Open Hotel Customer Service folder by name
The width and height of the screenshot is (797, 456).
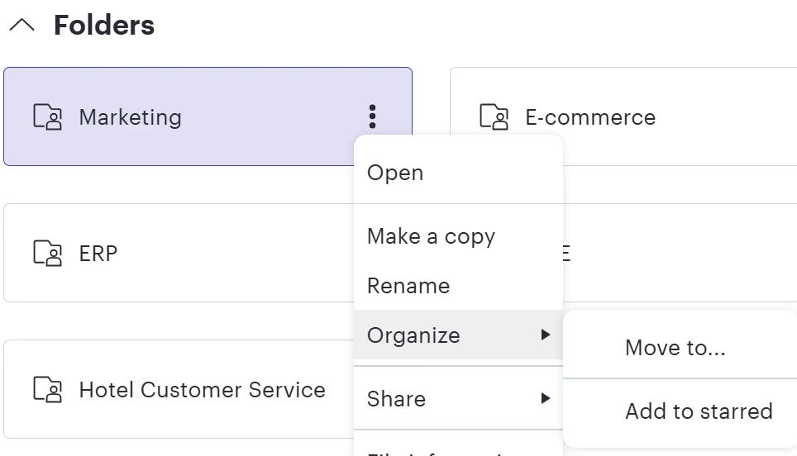[202, 390]
